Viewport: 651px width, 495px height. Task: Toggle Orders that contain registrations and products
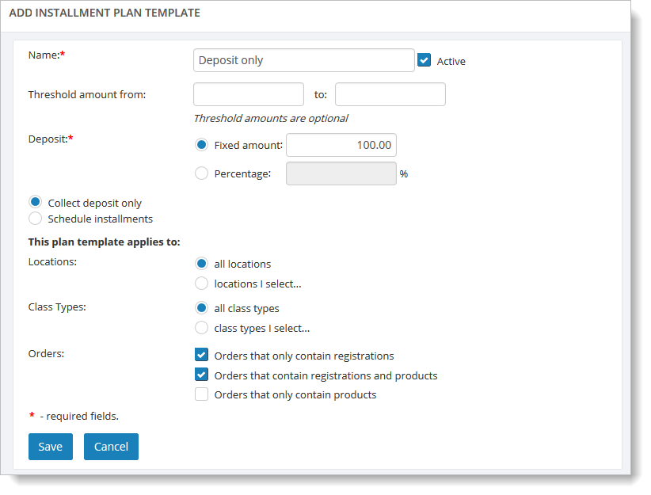tap(202, 375)
